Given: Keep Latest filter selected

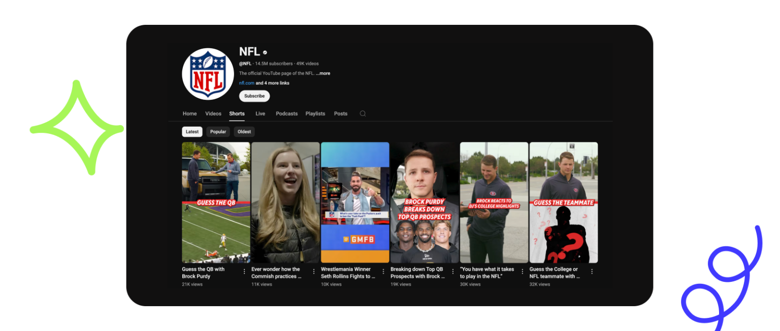Looking at the screenshot, I should [x=192, y=131].
